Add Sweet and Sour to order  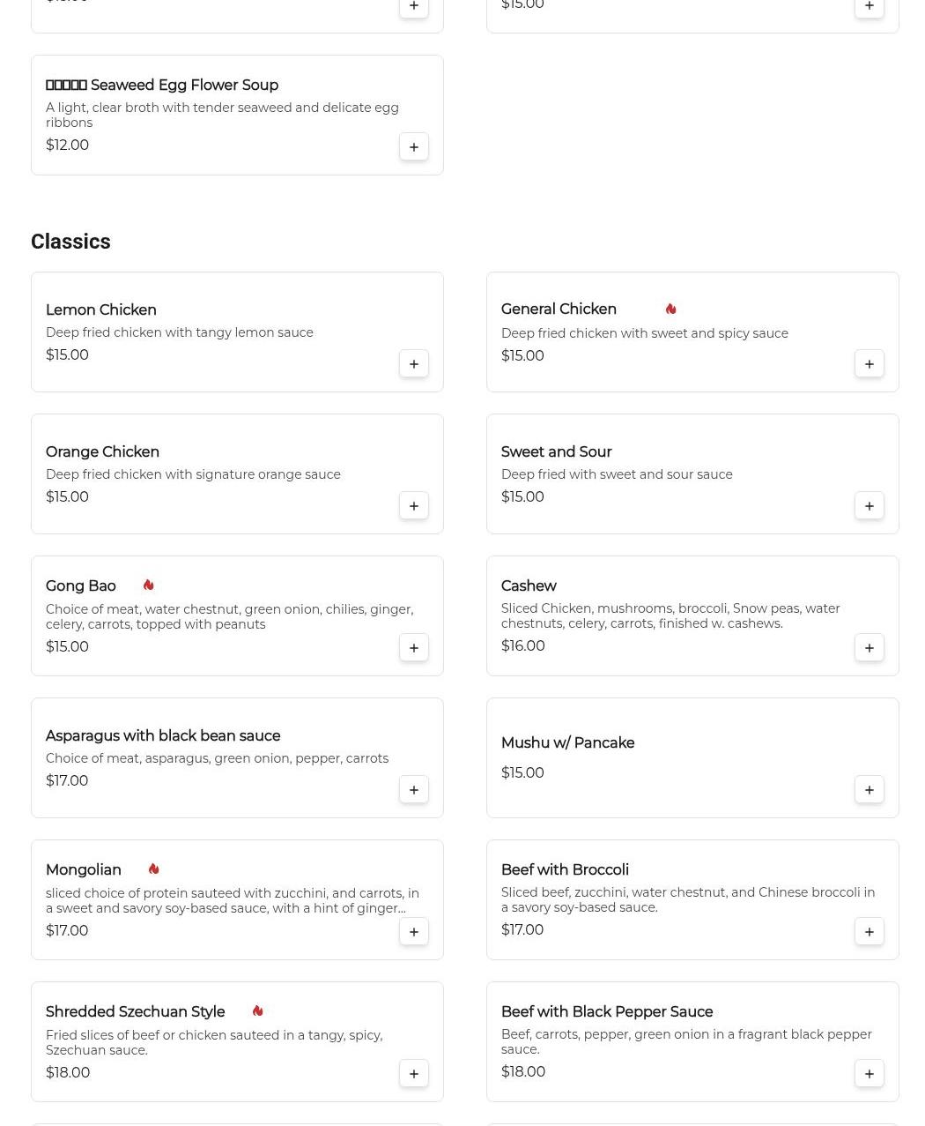tap(869, 505)
